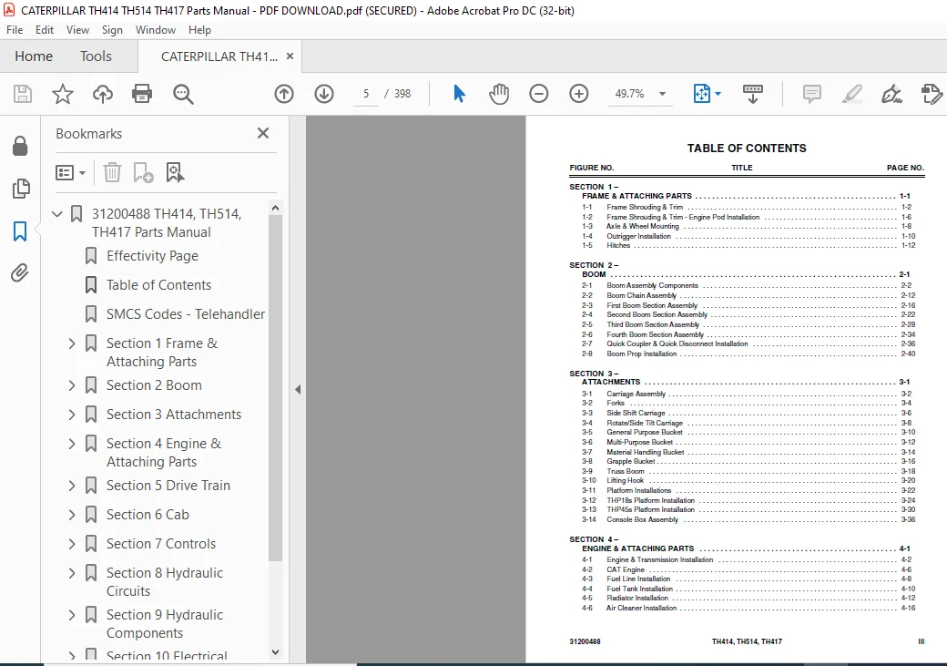Open Section 6 Cab bookmark text
This screenshot has width=947, height=666.
(148, 515)
